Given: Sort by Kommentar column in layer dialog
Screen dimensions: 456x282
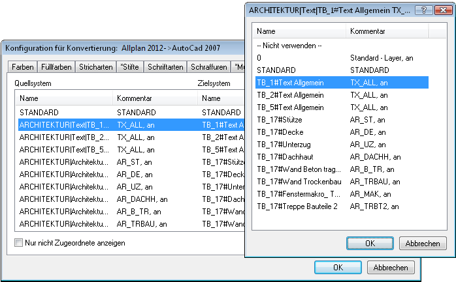Looking at the screenshot, I should tap(387, 31).
